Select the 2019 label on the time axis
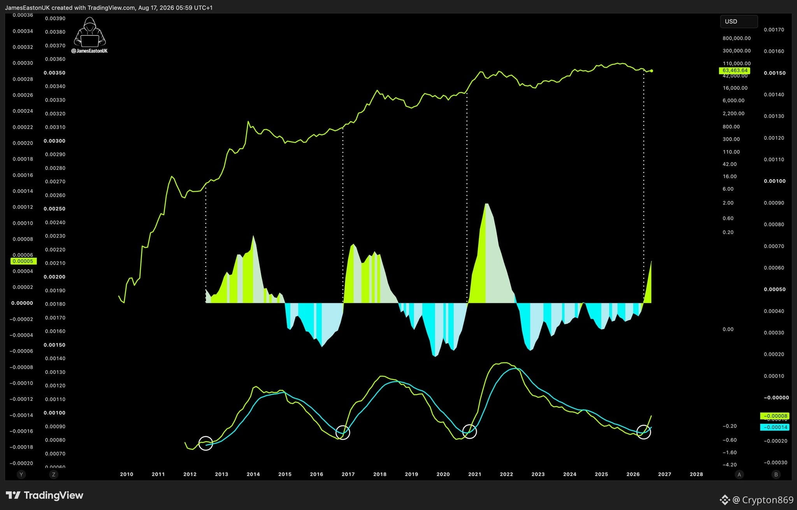797x510 pixels. tap(411, 474)
